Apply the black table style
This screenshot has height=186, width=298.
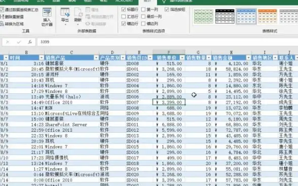pyautogui.click(x=225, y=17)
